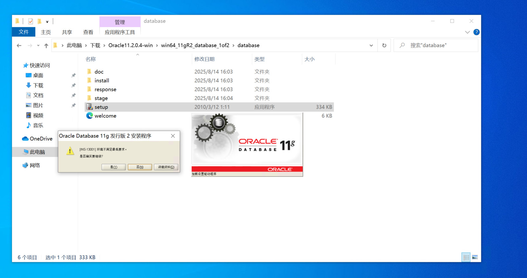527x278 pixels.
Task: Click the refresh button beside address bar
Action: point(384,45)
